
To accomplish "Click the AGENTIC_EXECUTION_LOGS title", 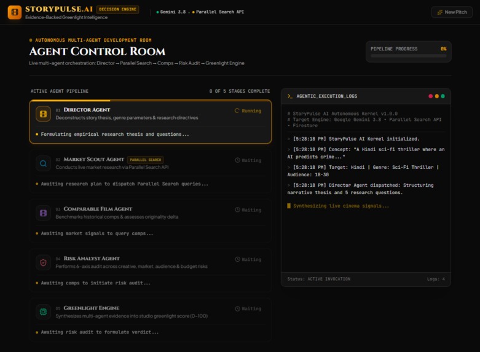I will [x=326, y=96].
